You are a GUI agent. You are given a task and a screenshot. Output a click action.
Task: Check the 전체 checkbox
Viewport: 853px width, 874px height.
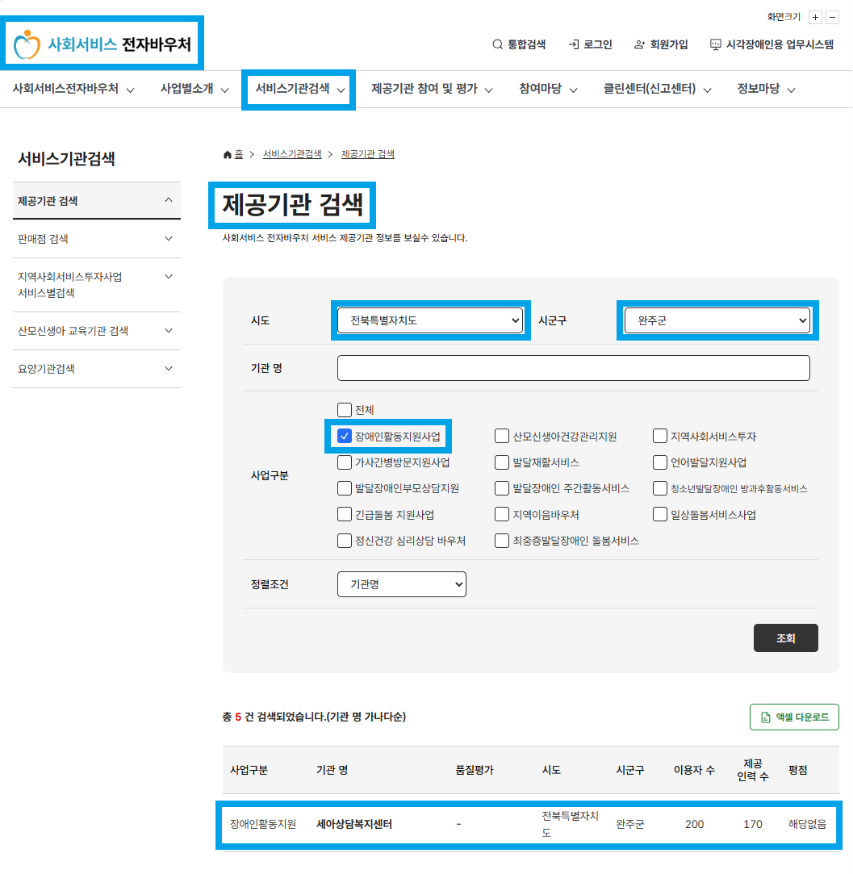[344, 409]
